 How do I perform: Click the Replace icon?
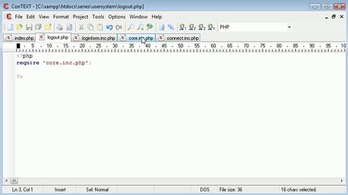tap(150, 27)
